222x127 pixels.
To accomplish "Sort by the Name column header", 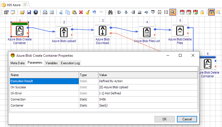I will [x=44, y=75].
